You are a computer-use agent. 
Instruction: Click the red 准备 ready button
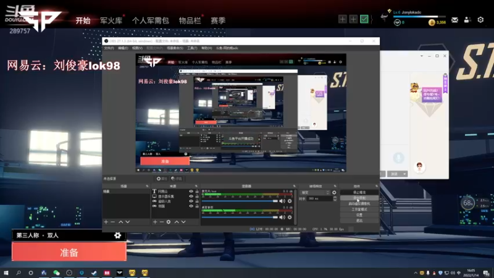tap(69, 253)
